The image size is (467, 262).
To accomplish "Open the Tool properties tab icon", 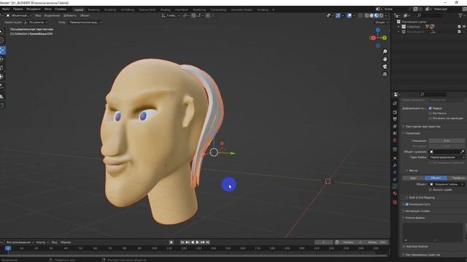I will (x=395, y=103).
